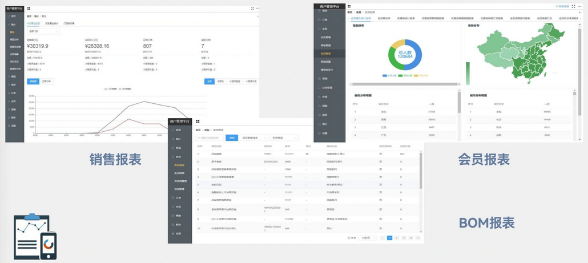
Task: Click the product name search input field
Action: [210, 138]
